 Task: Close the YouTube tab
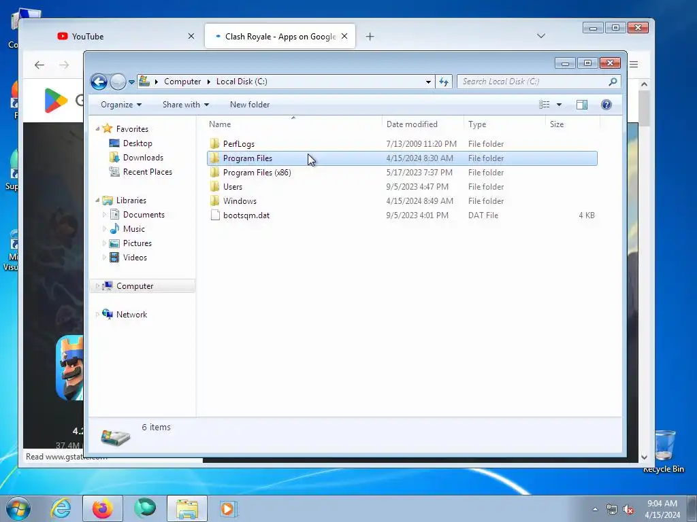point(191,37)
